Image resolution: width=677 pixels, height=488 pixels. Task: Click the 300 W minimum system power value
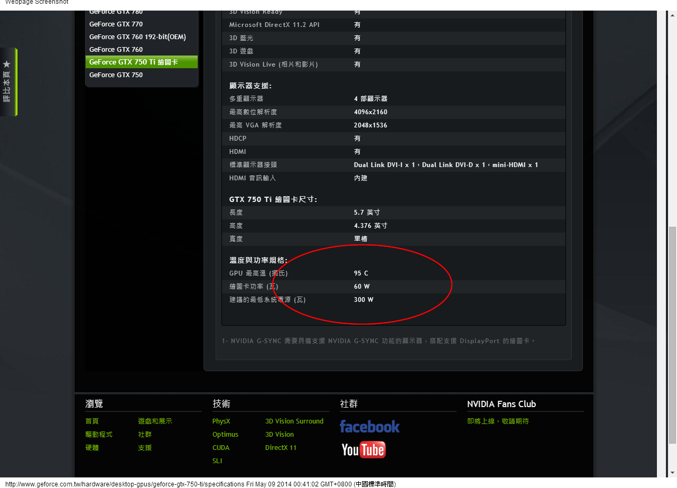tap(364, 300)
